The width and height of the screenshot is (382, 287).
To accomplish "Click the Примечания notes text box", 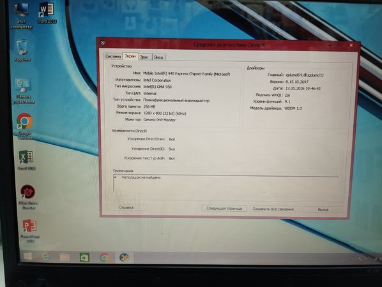I will (227, 184).
